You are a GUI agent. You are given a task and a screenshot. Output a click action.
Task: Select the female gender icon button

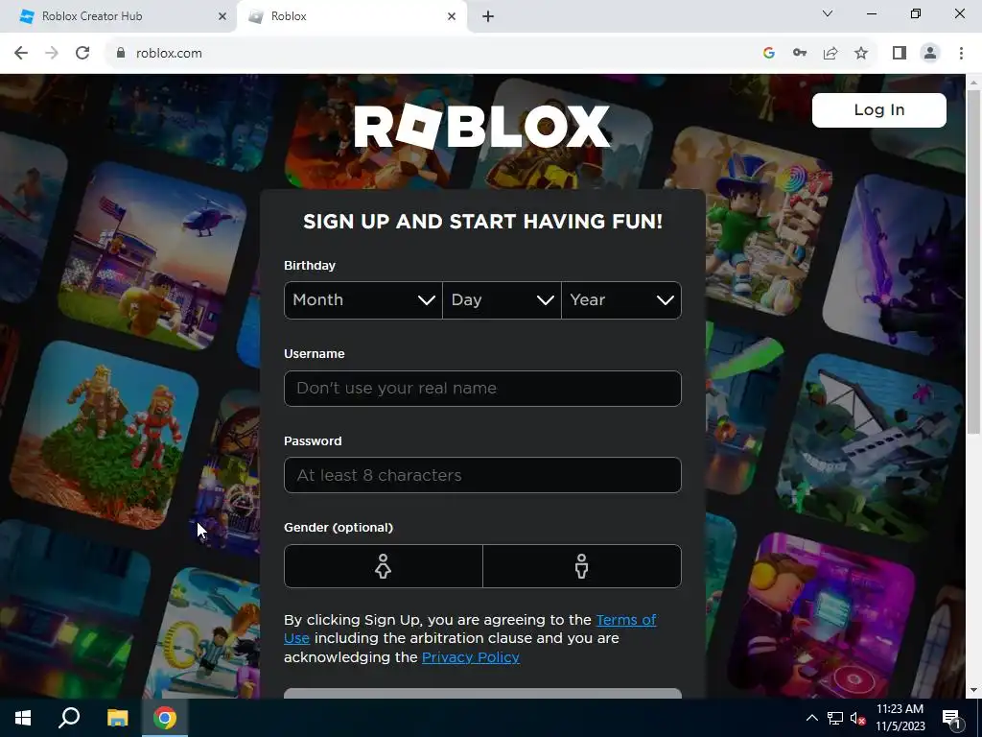coord(384,566)
